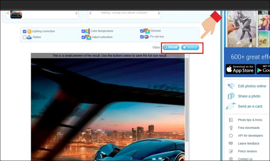Click the Deblur mountain icon
The image size is (270, 161).
[29, 37]
